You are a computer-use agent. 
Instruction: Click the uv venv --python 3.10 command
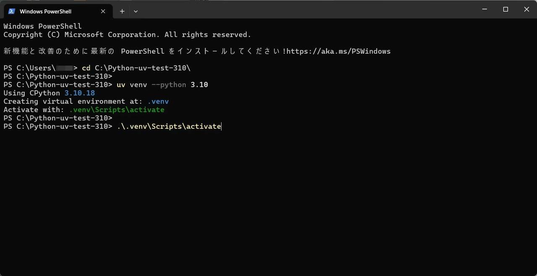pos(162,85)
